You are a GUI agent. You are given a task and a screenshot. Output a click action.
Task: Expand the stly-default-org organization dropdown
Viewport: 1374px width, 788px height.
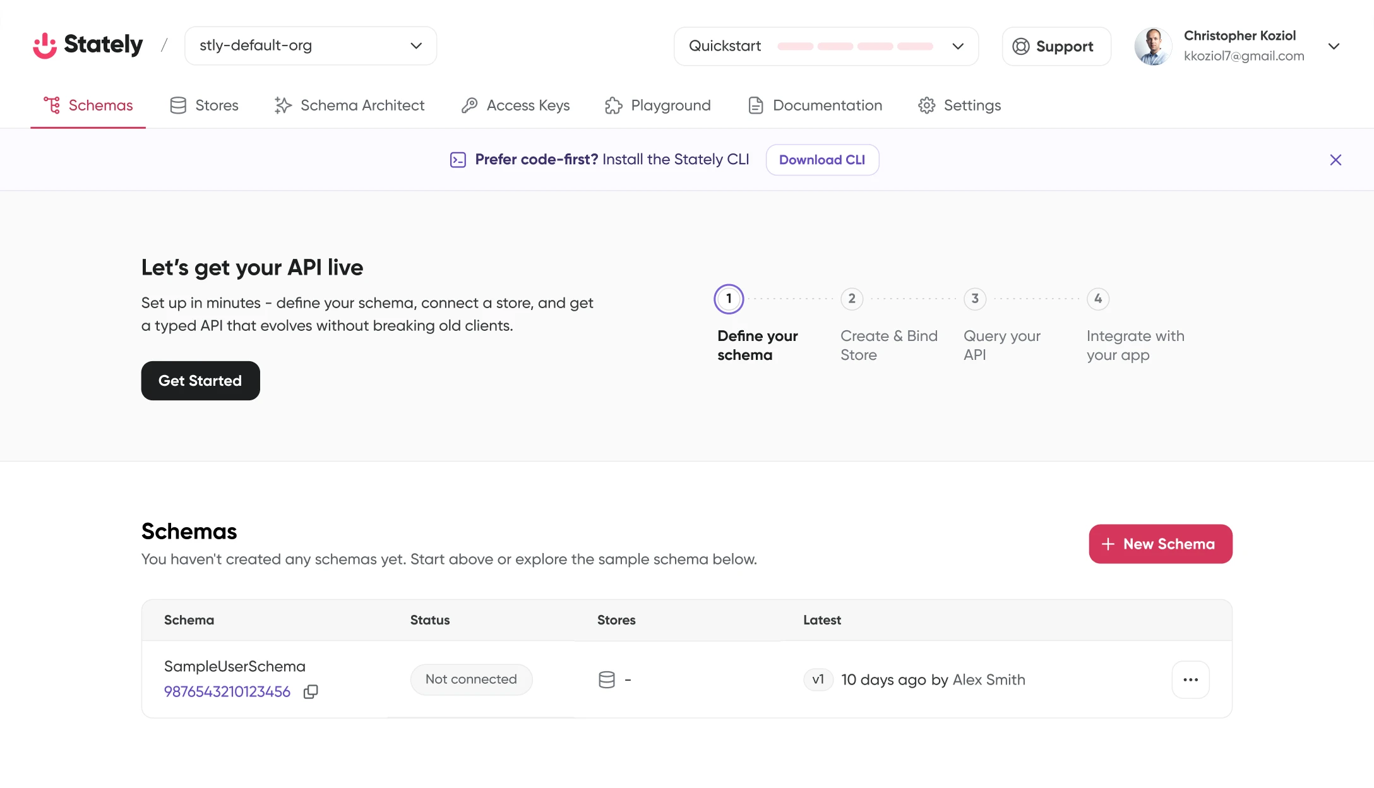(311, 45)
